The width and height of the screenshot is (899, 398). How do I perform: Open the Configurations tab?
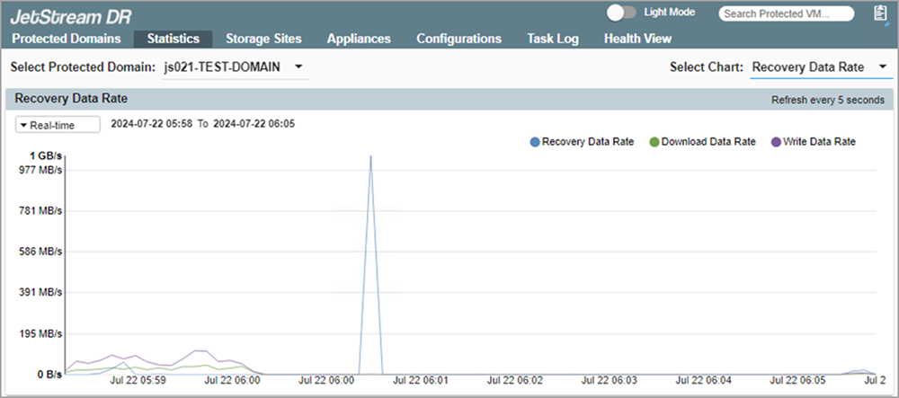[x=458, y=39]
